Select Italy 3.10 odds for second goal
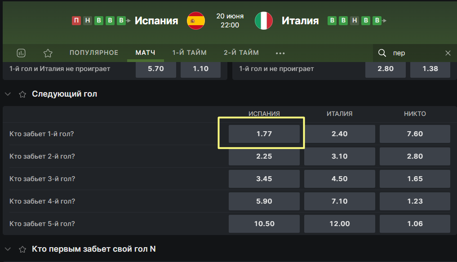The width and height of the screenshot is (457, 262). (x=340, y=156)
